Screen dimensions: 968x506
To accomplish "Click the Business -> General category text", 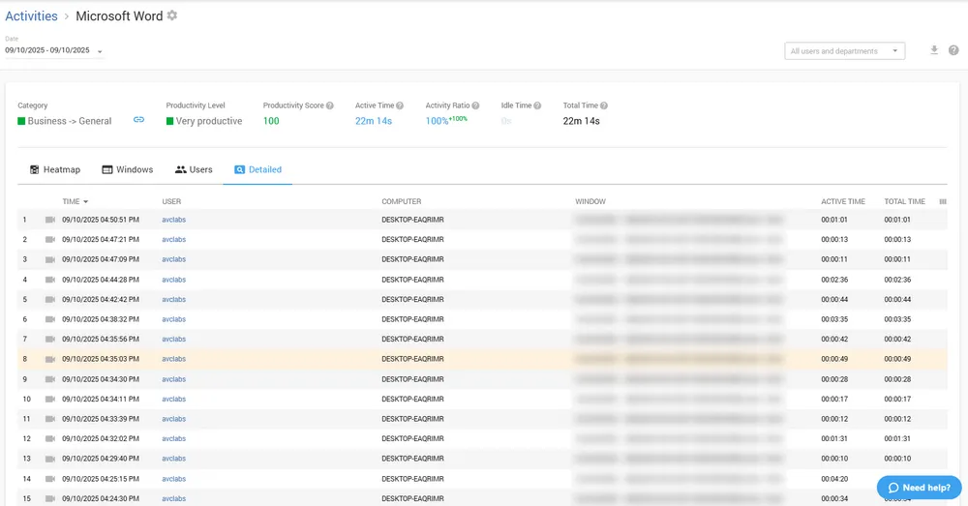I will click(x=69, y=121).
